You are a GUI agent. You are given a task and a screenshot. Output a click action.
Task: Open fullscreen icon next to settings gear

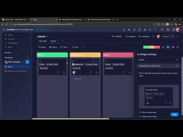(x=173, y=47)
